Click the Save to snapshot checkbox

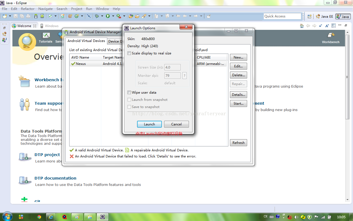(129, 107)
